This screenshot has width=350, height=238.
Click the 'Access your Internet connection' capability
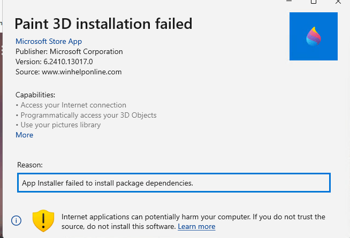pos(73,105)
